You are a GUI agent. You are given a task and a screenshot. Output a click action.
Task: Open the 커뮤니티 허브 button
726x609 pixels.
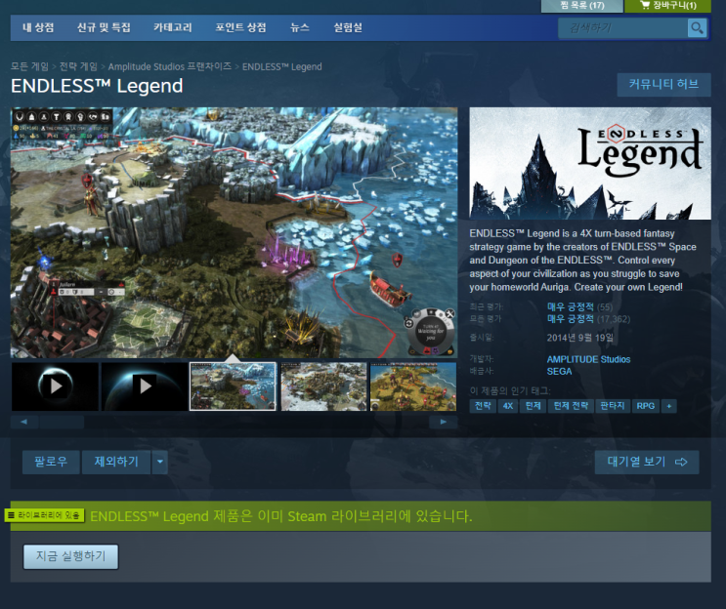tap(663, 84)
